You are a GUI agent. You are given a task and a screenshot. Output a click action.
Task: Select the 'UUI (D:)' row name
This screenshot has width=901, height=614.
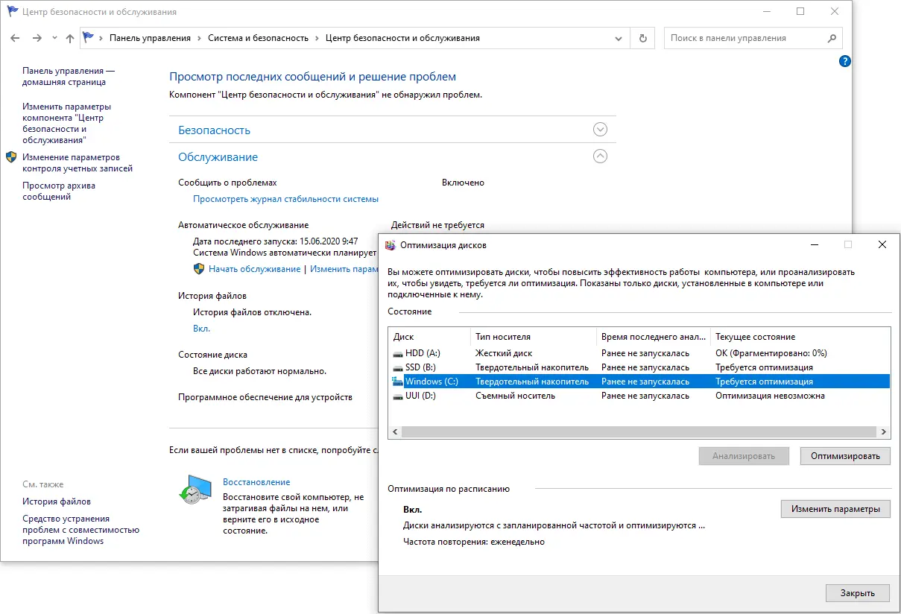[x=420, y=396]
